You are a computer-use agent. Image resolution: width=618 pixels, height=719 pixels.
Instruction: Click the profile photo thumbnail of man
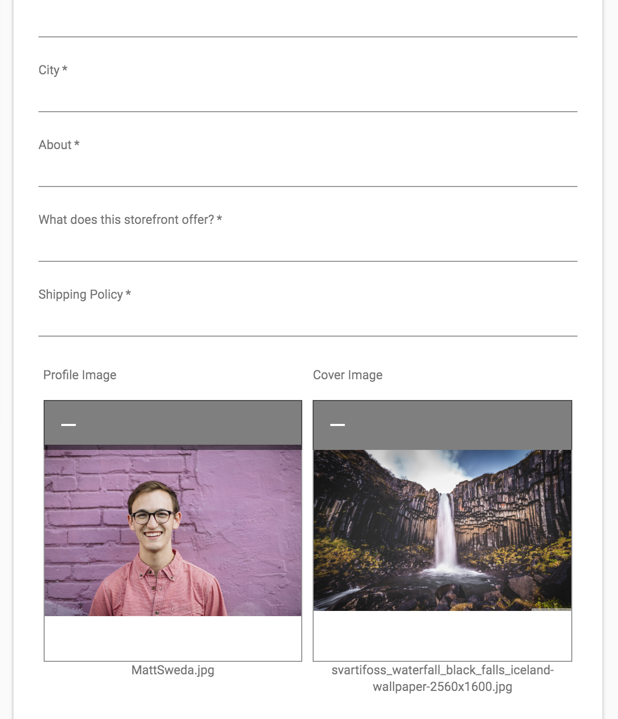[x=173, y=530]
